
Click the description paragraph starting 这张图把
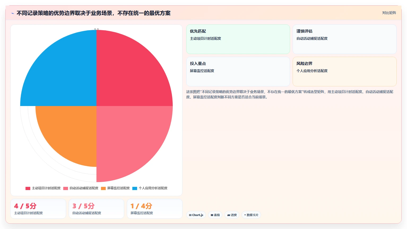290,94
